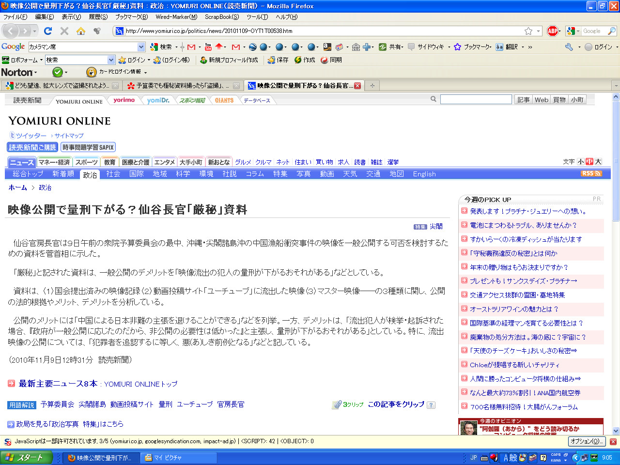This screenshot has width=620, height=465.
Task: Click the orange RSS feed badge
Action: pos(591,173)
